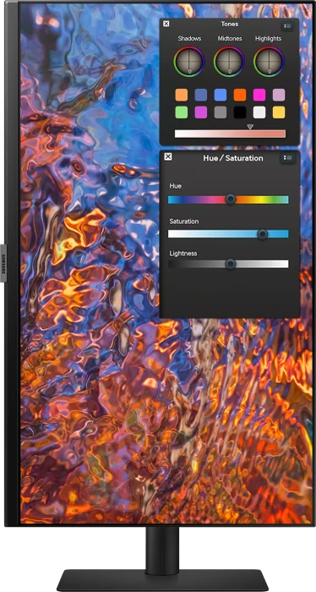The height and width of the screenshot is (592, 316).
Task: Click the white-to-salmon tone gradient bar
Action: click(x=230, y=134)
